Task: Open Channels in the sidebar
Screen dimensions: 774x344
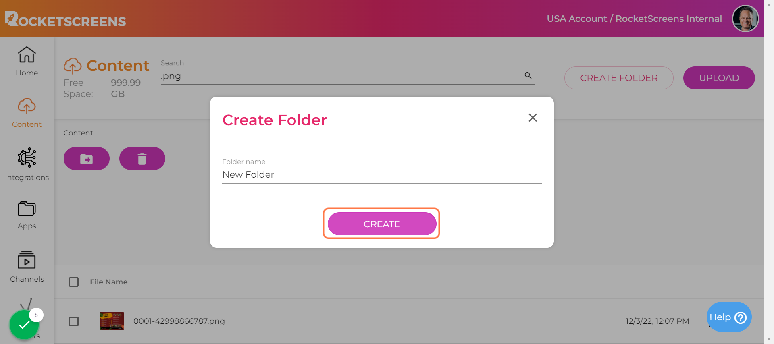Action: coord(27,267)
